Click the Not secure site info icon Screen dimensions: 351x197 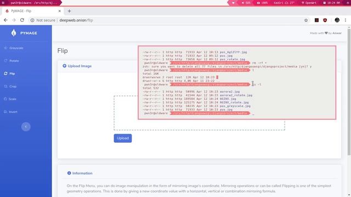point(32,20)
